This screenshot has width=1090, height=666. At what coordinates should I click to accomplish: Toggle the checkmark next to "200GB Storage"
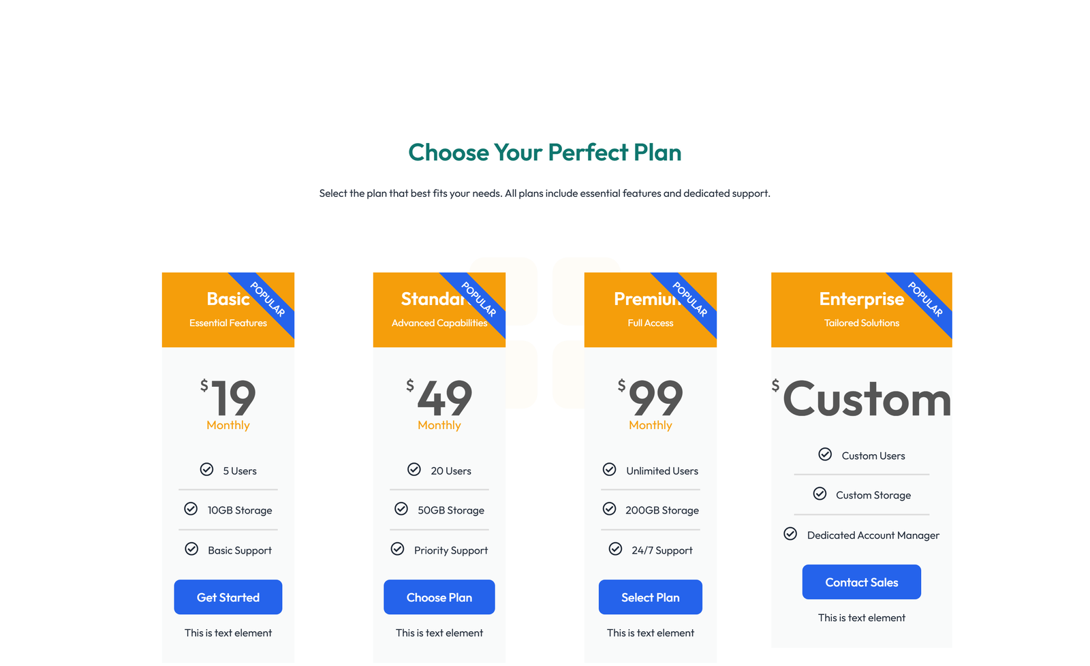(x=609, y=509)
